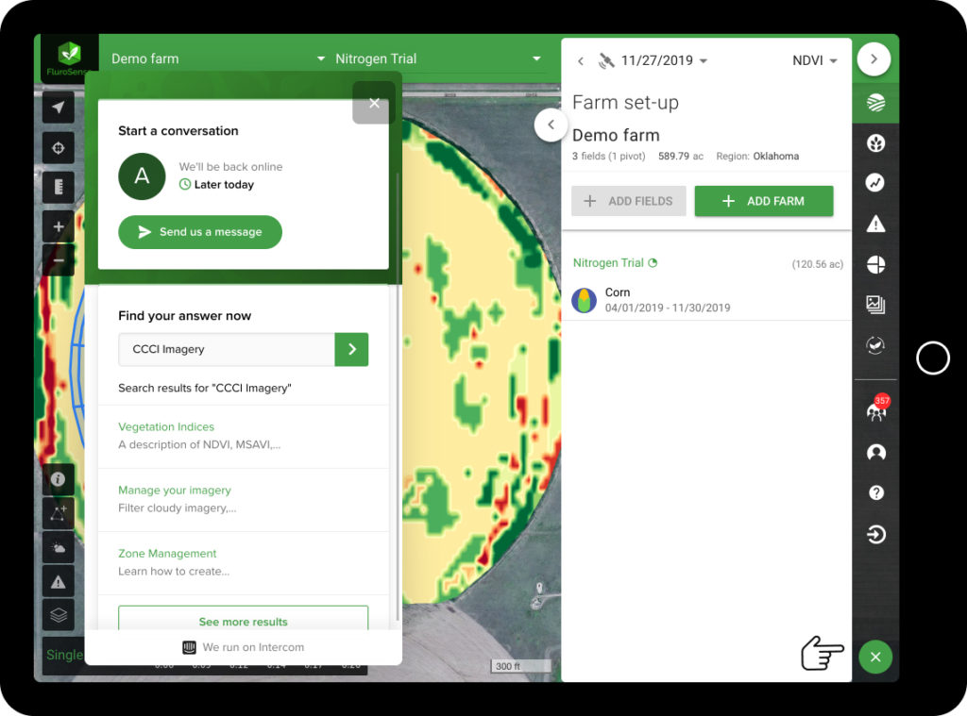The width and height of the screenshot is (967, 716).
Task: Close chat using green round X button
Action: click(875, 657)
